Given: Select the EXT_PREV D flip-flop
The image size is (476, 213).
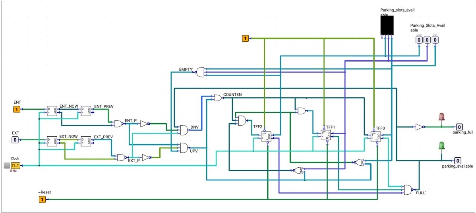Looking at the screenshot, I should tap(86, 141).
